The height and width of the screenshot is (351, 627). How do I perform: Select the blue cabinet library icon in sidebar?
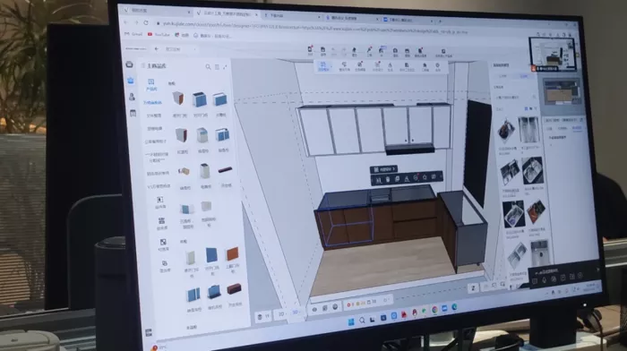131,81
